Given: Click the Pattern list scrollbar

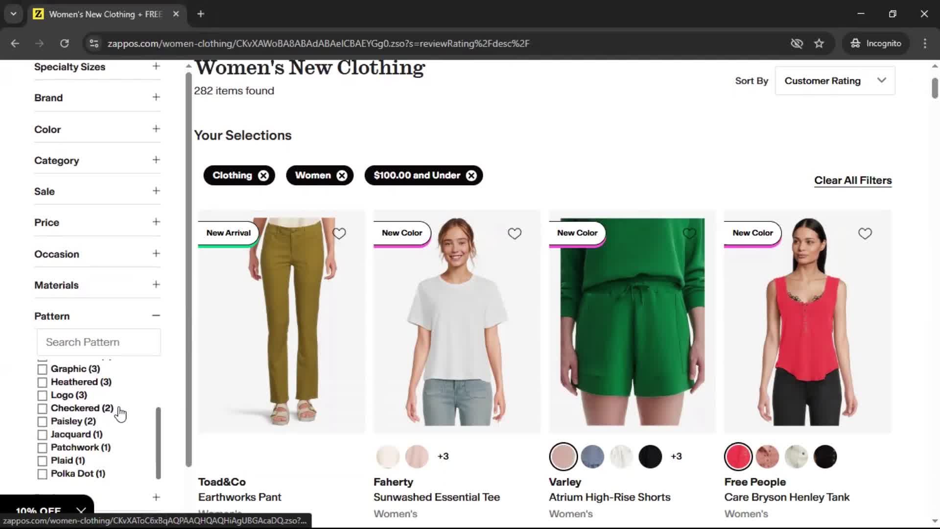Looking at the screenshot, I should [x=158, y=443].
